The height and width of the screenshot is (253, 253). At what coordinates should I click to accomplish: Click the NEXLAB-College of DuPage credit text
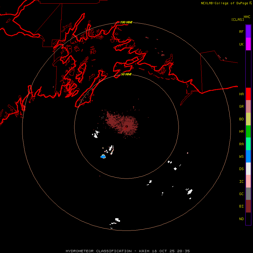[224, 3]
